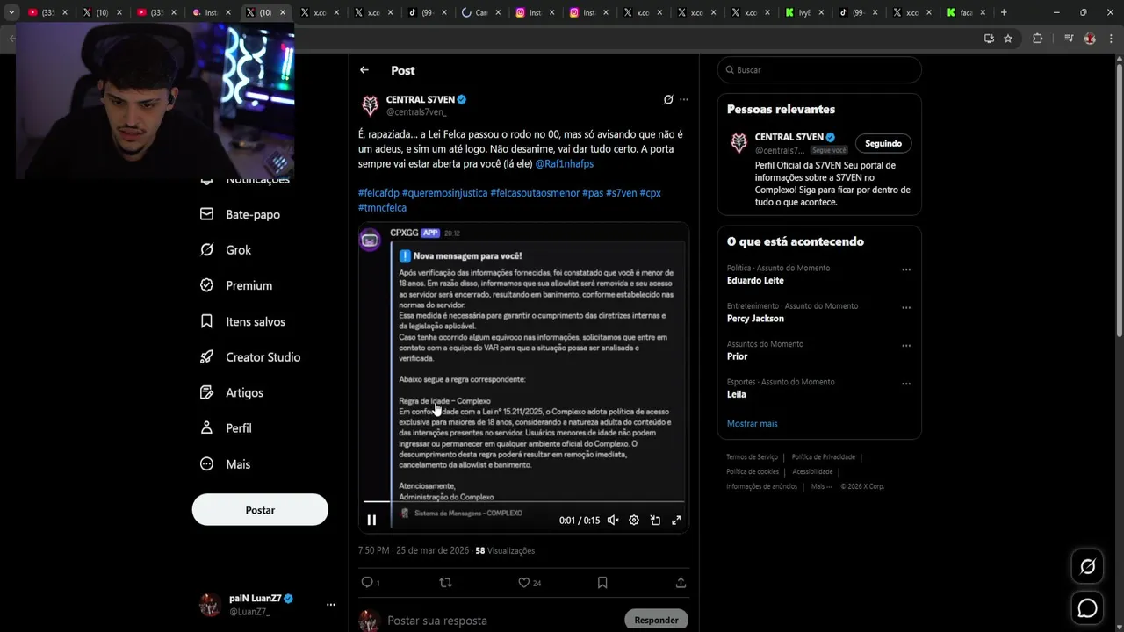Click the reply comment icon
This screenshot has width=1124, height=632.
pyautogui.click(x=367, y=583)
